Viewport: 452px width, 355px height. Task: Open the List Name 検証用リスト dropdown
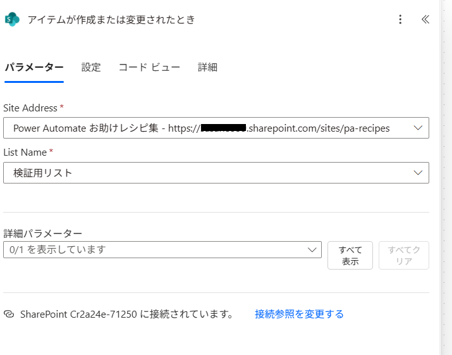(x=216, y=173)
